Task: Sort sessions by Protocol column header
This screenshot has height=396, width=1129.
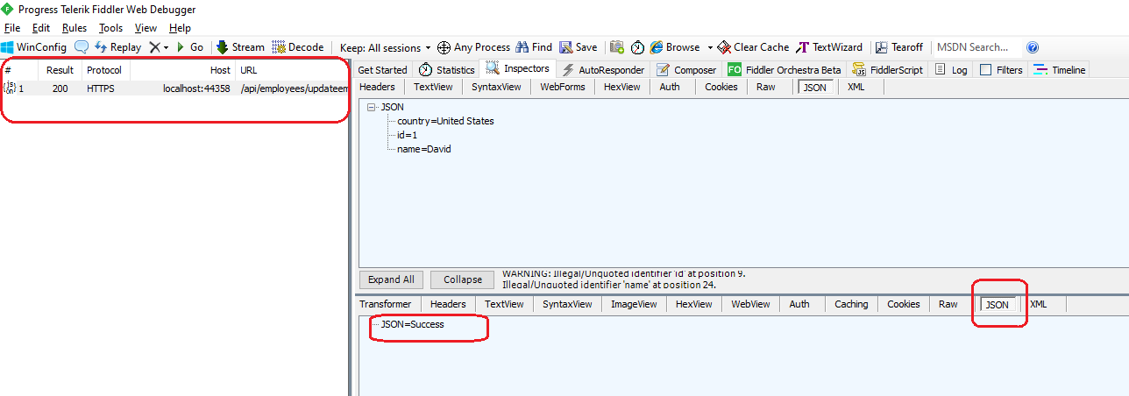Action: pyautogui.click(x=104, y=70)
